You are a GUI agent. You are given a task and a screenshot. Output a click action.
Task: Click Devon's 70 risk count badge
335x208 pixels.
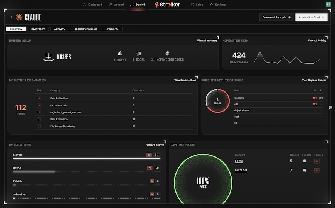(x=150, y=168)
